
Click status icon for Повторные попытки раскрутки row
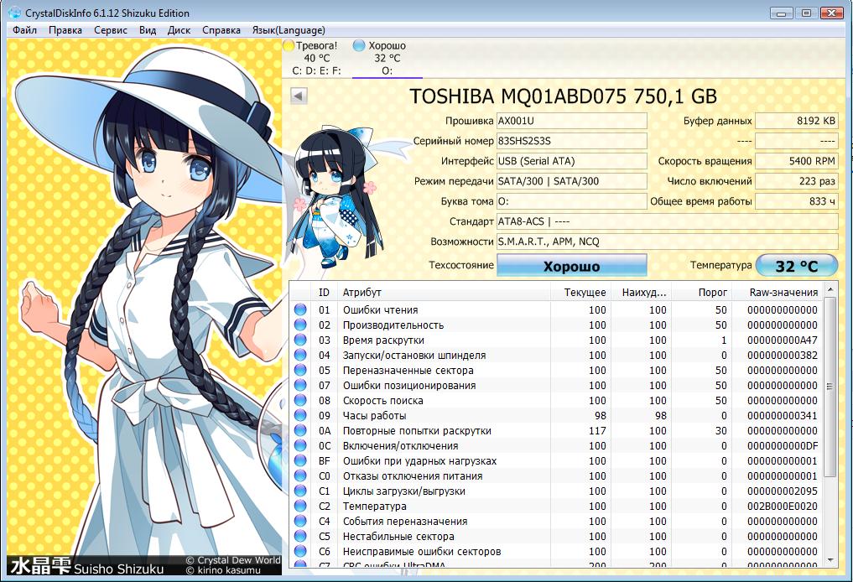(x=299, y=430)
